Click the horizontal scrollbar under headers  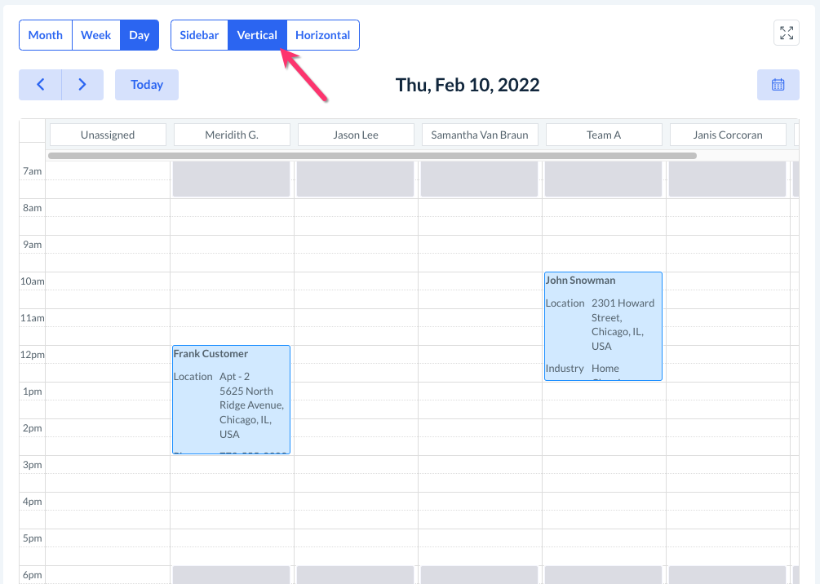click(372, 155)
